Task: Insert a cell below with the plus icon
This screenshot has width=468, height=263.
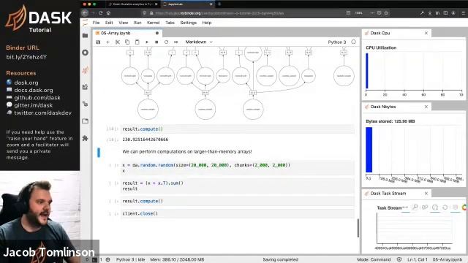Action: click(107, 42)
